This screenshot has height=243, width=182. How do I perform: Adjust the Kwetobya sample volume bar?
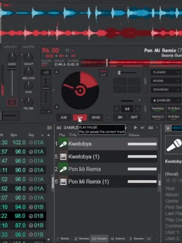pyautogui.click(x=142, y=144)
